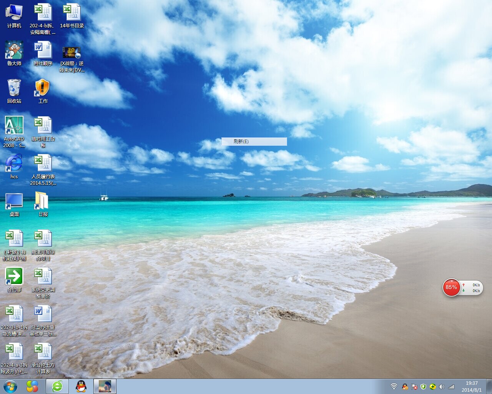Viewport: 492px width, 394px height.
Task: Open the 合约部 green arrow shortcut
Action: point(14,280)
